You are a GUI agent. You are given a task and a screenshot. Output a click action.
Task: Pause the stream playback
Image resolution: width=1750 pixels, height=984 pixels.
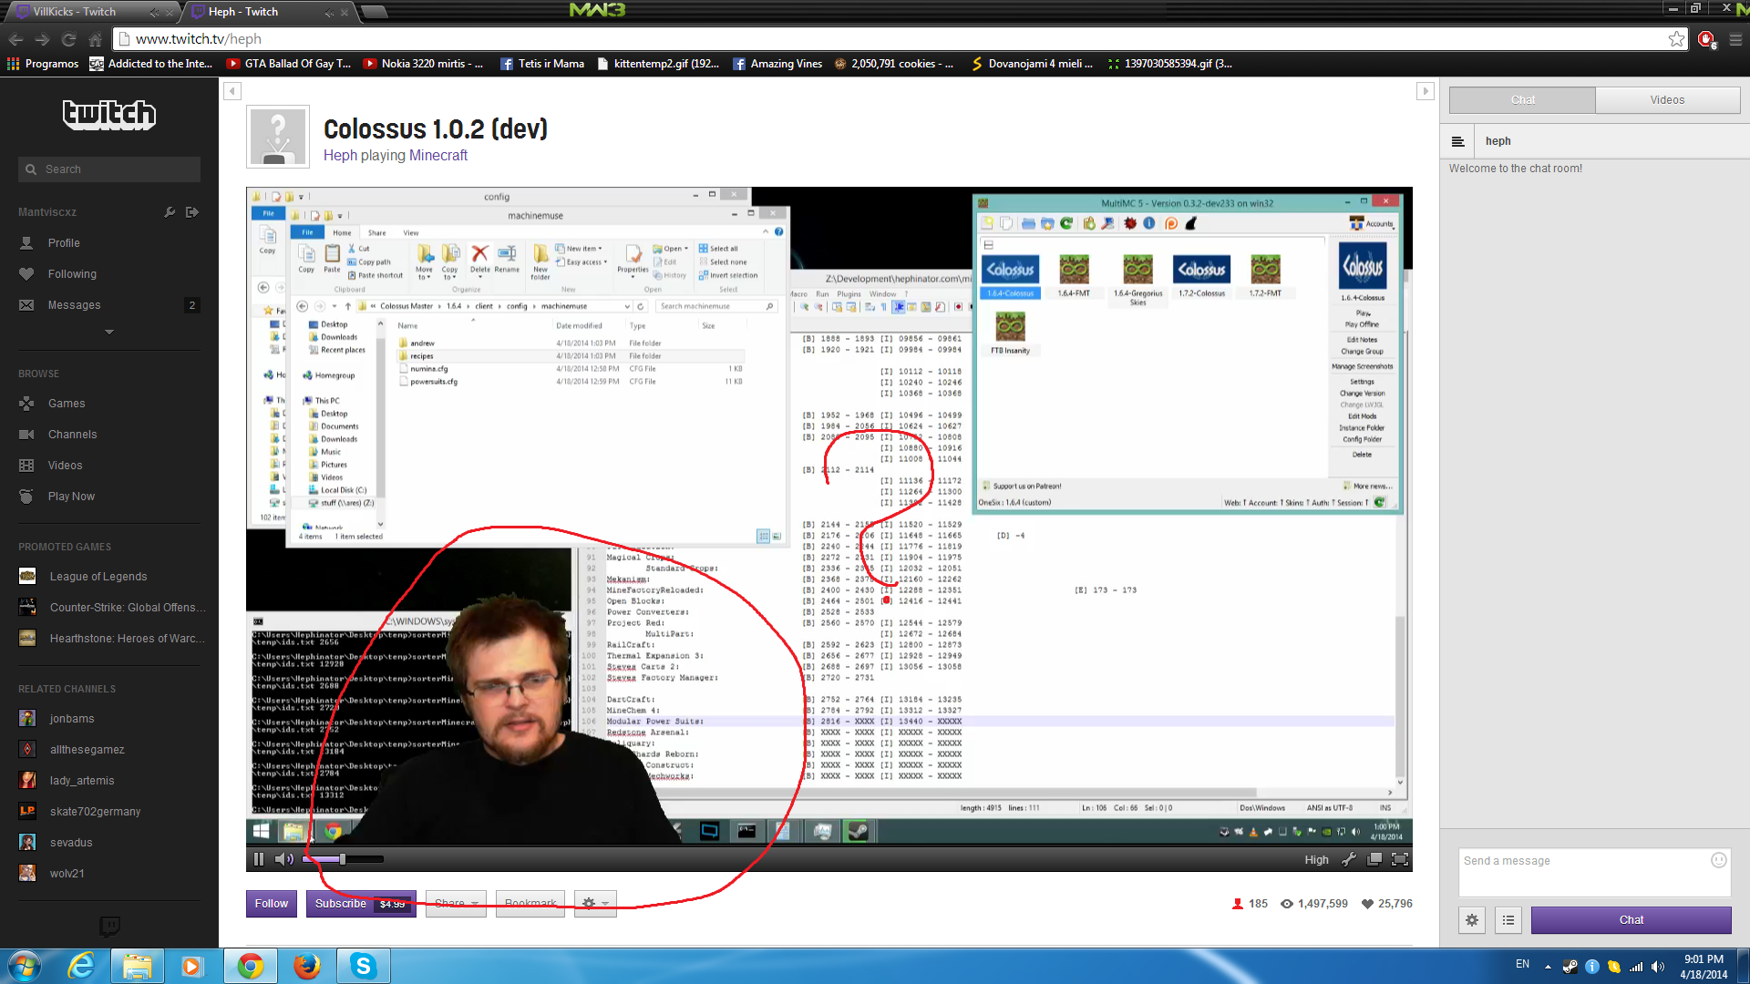[259, 859]
